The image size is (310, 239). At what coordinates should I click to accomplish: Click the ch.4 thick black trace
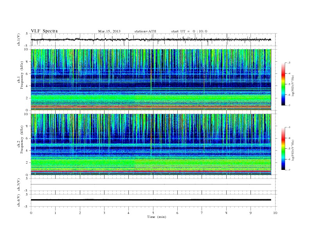click(x=151, y=200)
